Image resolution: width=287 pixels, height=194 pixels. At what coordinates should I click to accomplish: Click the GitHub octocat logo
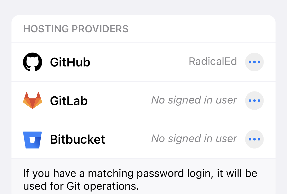(x=33, y=62)
